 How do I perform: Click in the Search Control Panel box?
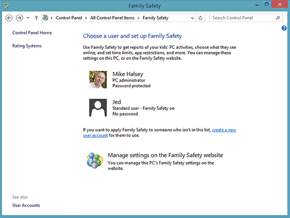(x=242, y=18)
